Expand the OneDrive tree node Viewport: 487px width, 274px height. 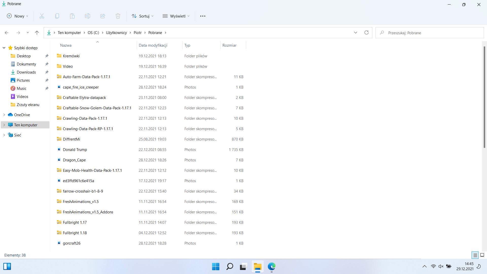4,115
